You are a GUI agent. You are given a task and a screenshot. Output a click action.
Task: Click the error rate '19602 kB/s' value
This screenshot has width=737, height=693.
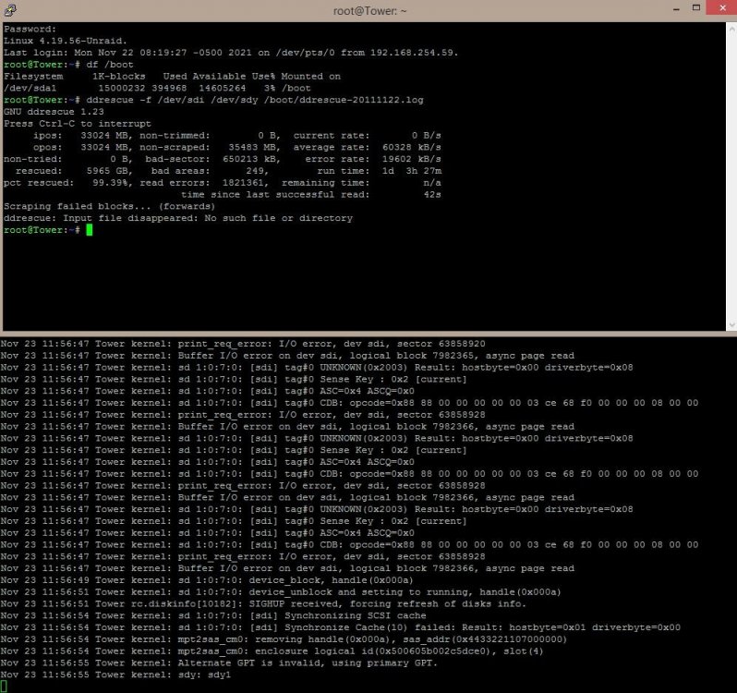pyautogui.click(x=412, y=159)
